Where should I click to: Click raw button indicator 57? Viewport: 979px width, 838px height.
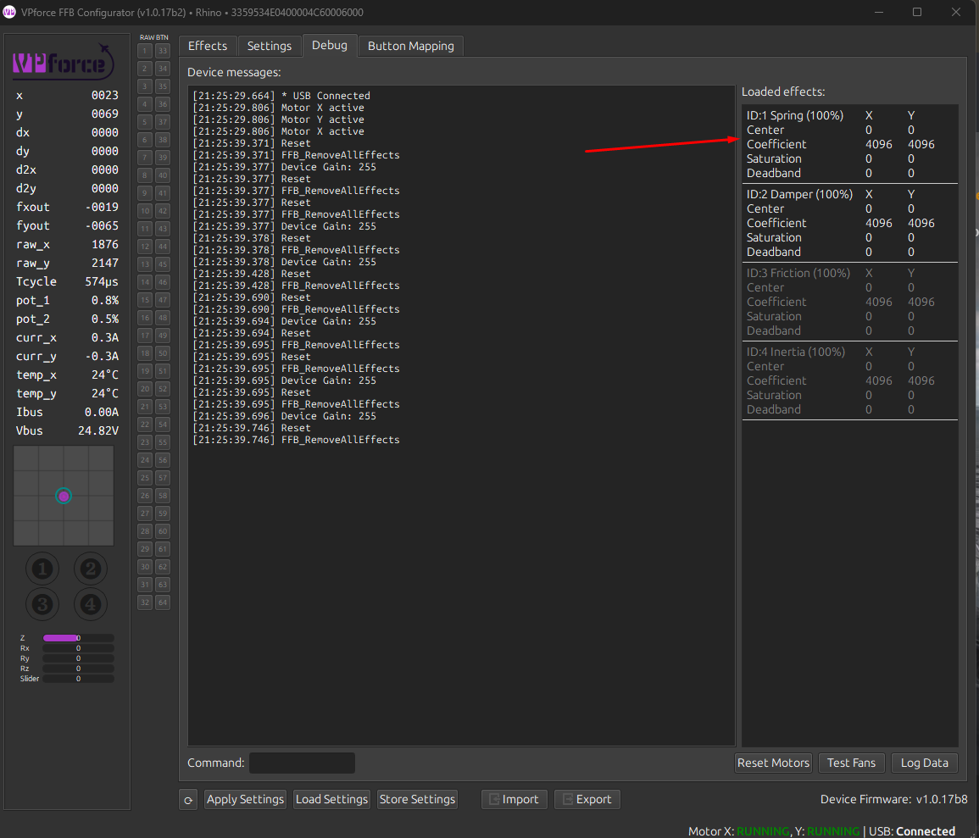[x=163, y=477]
